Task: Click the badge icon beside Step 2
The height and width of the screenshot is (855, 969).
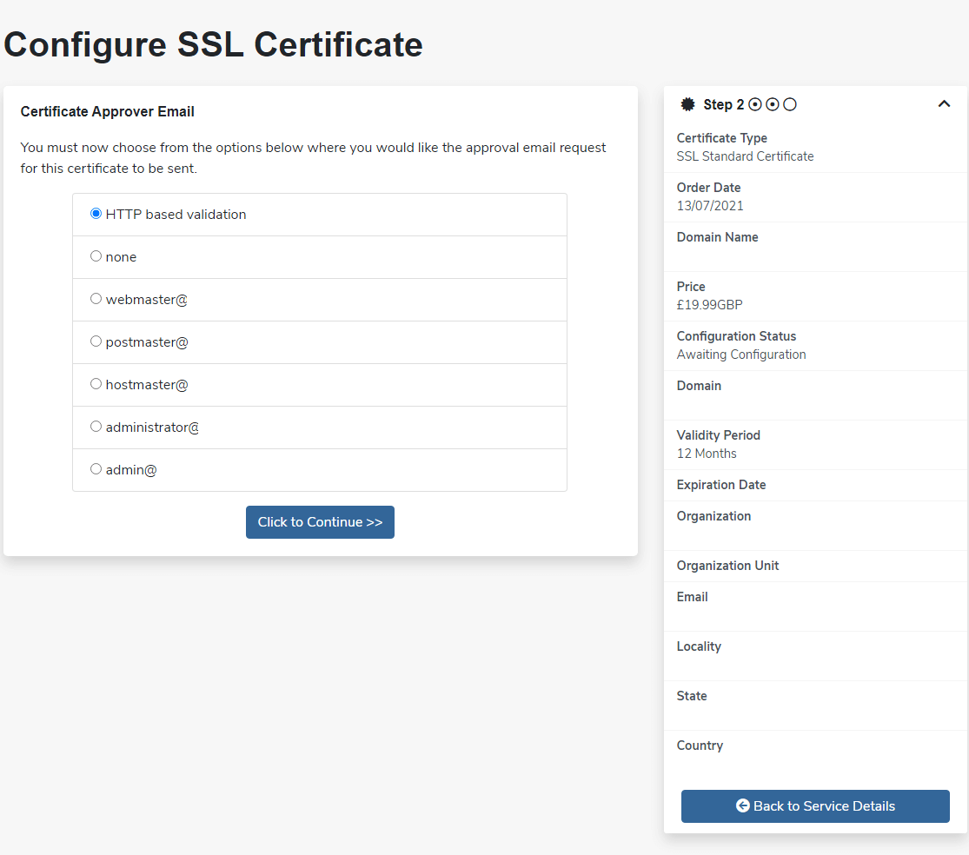Action: point(686,104)
